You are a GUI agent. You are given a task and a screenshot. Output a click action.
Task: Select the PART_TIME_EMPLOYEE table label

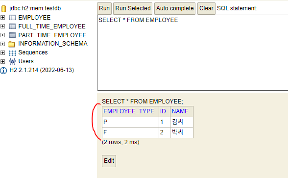tap(52, 35)
